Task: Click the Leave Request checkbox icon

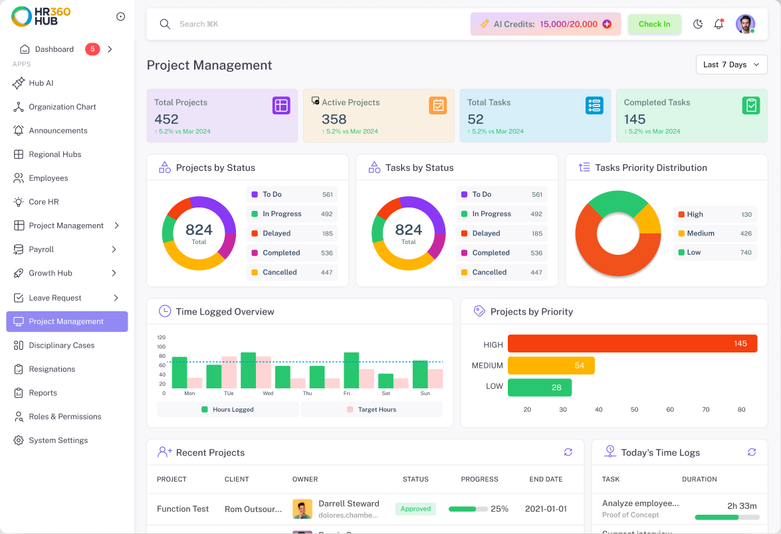Action: 19,298
